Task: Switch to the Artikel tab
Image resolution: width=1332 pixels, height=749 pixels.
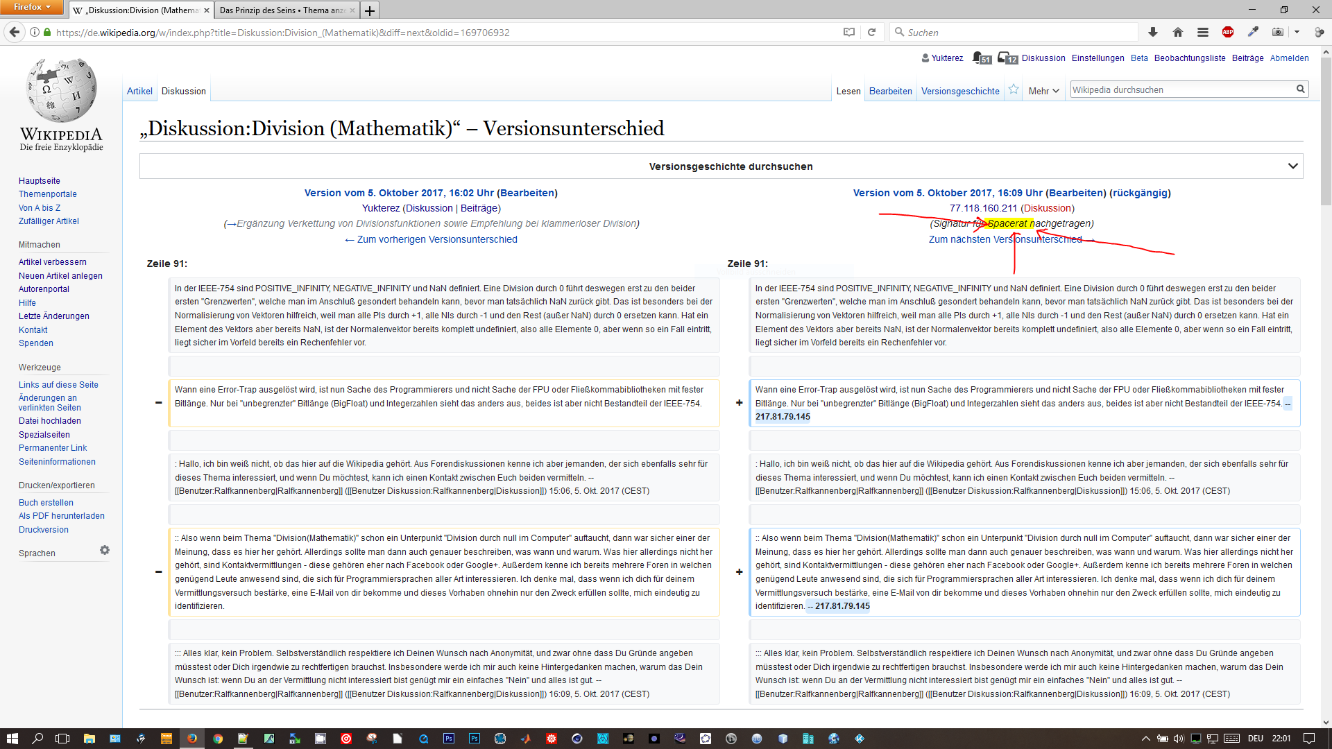Action: click(139, 91)
